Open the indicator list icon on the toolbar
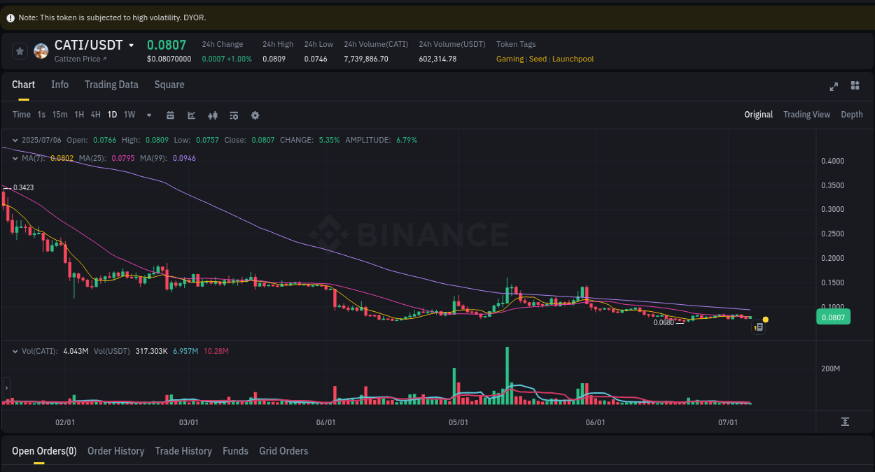 click(x=234, y=115)
